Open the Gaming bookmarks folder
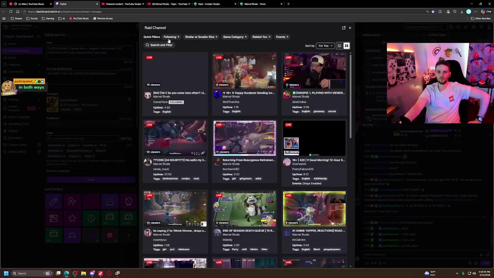Screen dimensions: 494x278 48,19
